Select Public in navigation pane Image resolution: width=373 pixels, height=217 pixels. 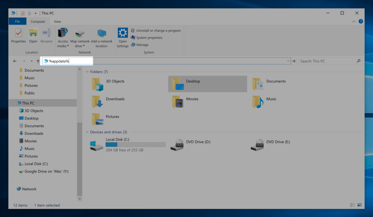point(27,93)
